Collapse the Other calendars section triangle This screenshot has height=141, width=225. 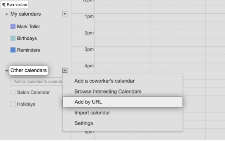(x=6, y=71)
